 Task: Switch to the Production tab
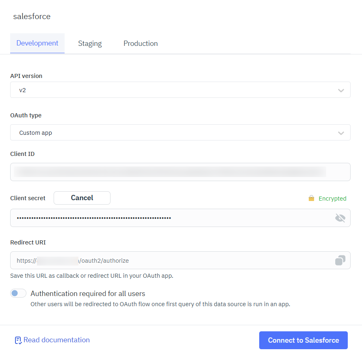(141, 43)
